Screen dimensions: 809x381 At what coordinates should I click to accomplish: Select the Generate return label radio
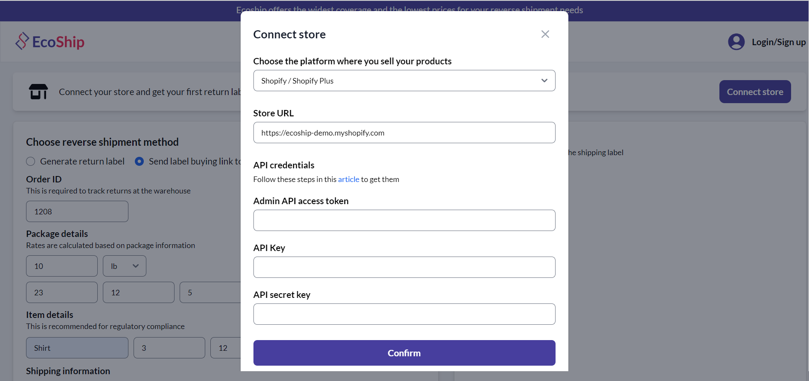point(31,162)
